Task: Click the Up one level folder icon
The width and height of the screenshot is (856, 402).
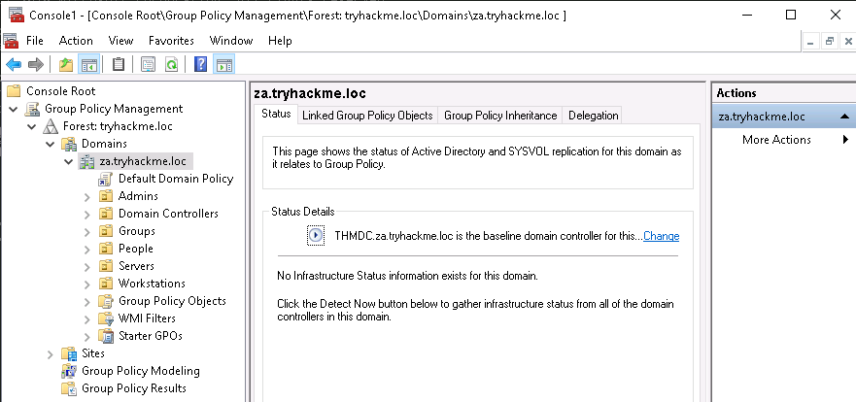Action: (66, 65)
